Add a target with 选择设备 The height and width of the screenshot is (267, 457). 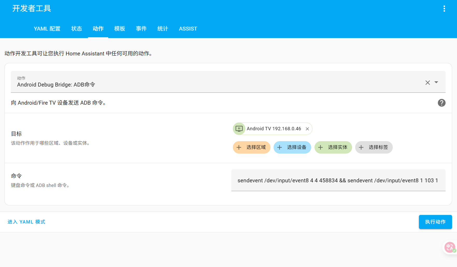tap(292, 147)
